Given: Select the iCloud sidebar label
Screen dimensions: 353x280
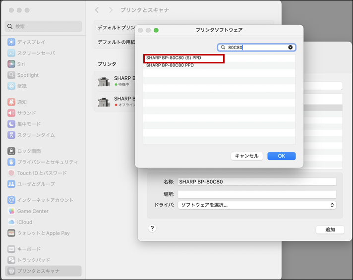Looking at the screenshot, I should [x=25, y=222].
